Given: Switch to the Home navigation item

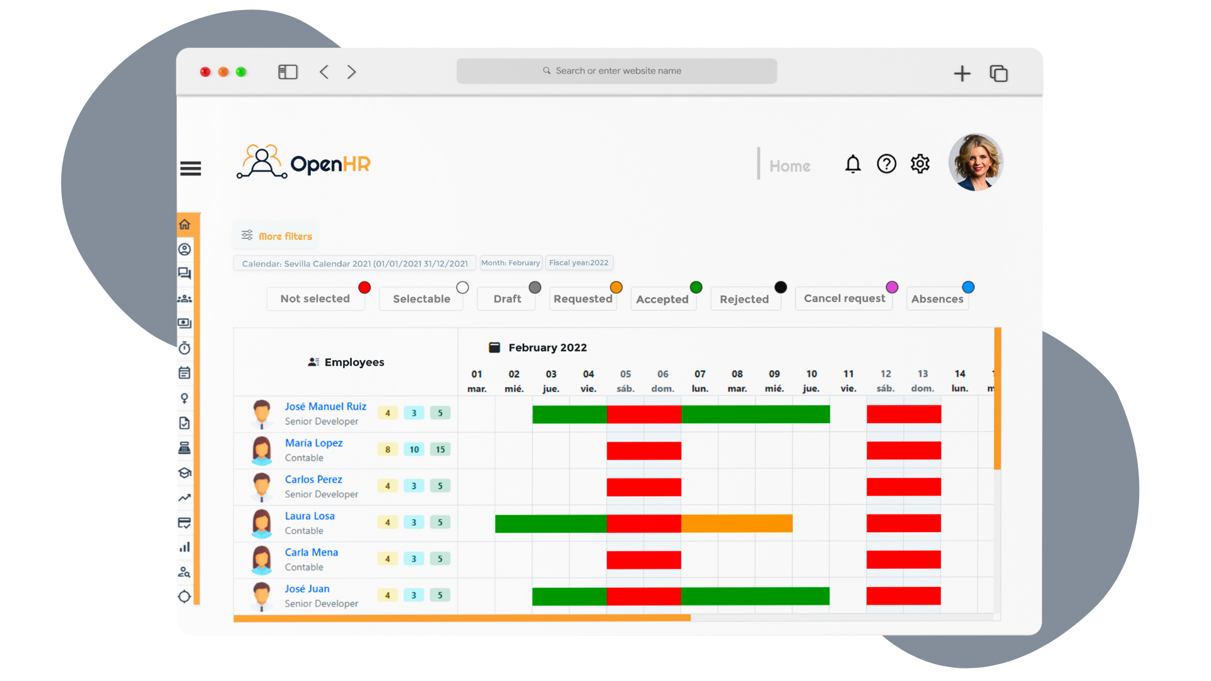Looking at the screenshot, I should [x=790, y=165].
